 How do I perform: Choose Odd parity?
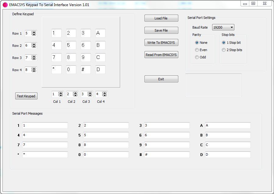(x=197, y=57)
